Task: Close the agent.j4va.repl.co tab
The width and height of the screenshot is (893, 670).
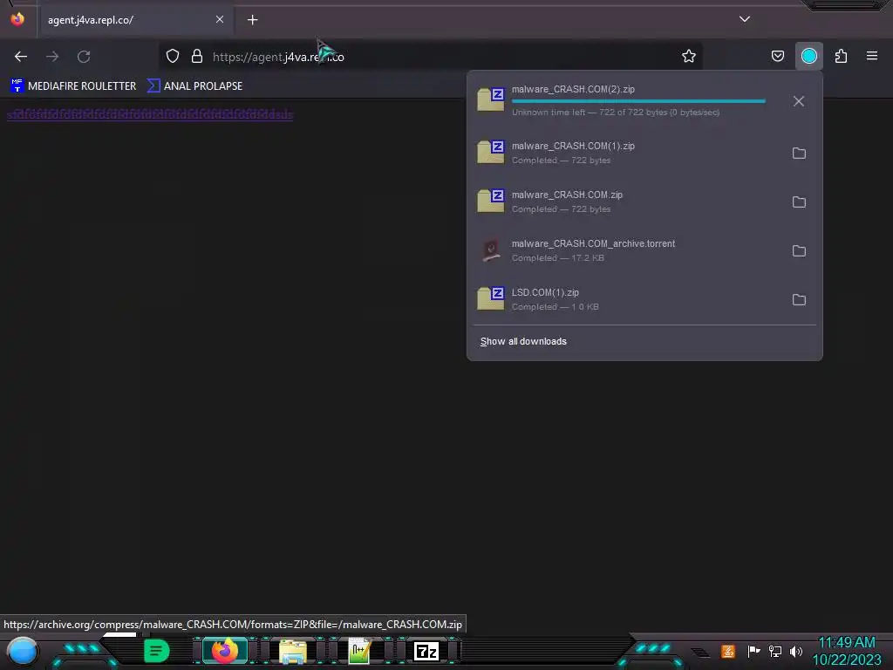Action: click(x=220, y=19)
